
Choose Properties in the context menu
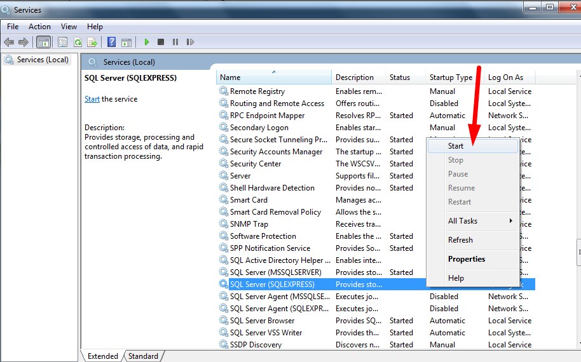(x=473, y=259)
